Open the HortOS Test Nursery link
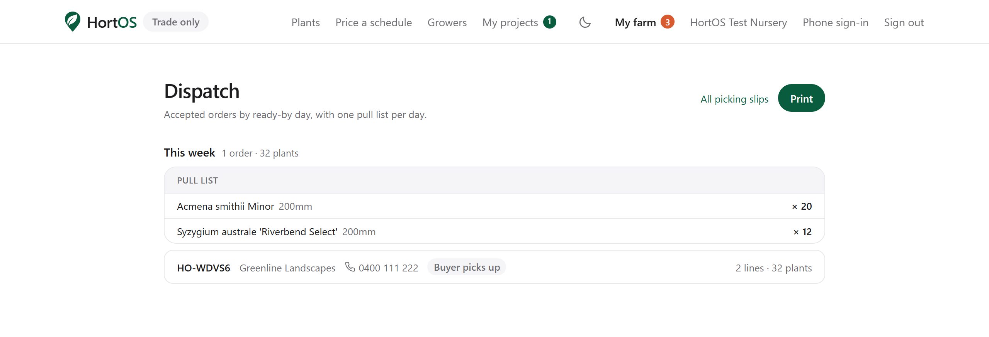Viewport: 989px width, 337px height. coord(738,22)
